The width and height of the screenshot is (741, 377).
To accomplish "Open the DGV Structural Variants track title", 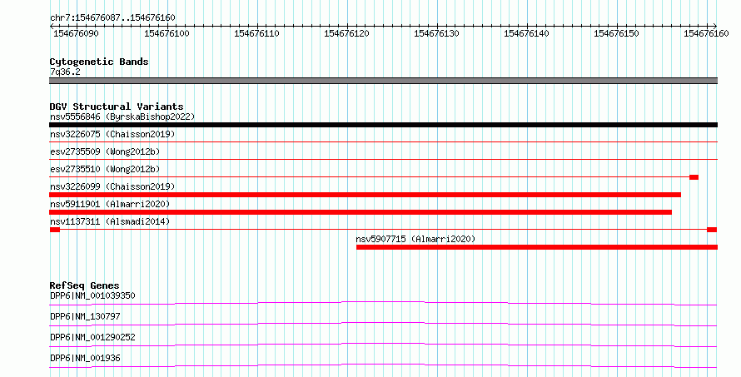I will (x=117, y=107).
